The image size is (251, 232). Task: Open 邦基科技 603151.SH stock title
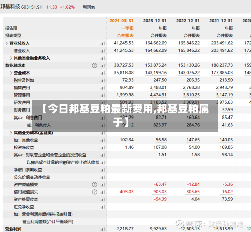[x=21, y=7]
